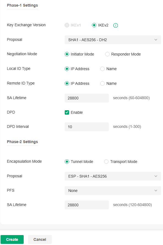Select the IKEv2 key exchange version
This screenshot has width=163, height=245.
pos(94,25)
